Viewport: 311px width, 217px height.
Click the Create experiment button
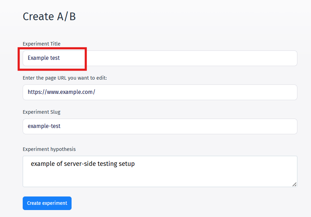(47, 203)
